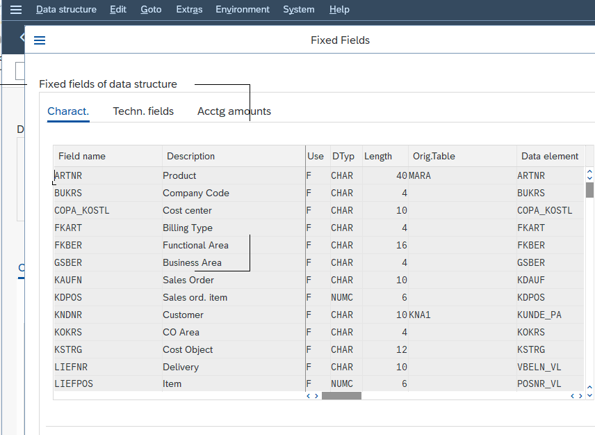
Task: Click the NUMC data type in KDPOS row
Action: 346,298
